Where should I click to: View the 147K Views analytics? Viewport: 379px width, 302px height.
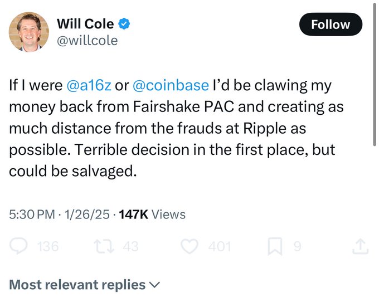[x=152, y=214]
